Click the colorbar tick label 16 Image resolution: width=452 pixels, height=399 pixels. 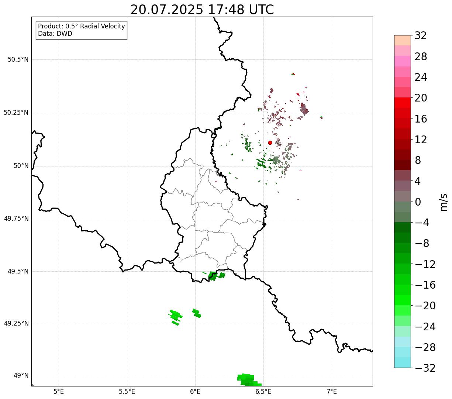[x=421, y=119]
